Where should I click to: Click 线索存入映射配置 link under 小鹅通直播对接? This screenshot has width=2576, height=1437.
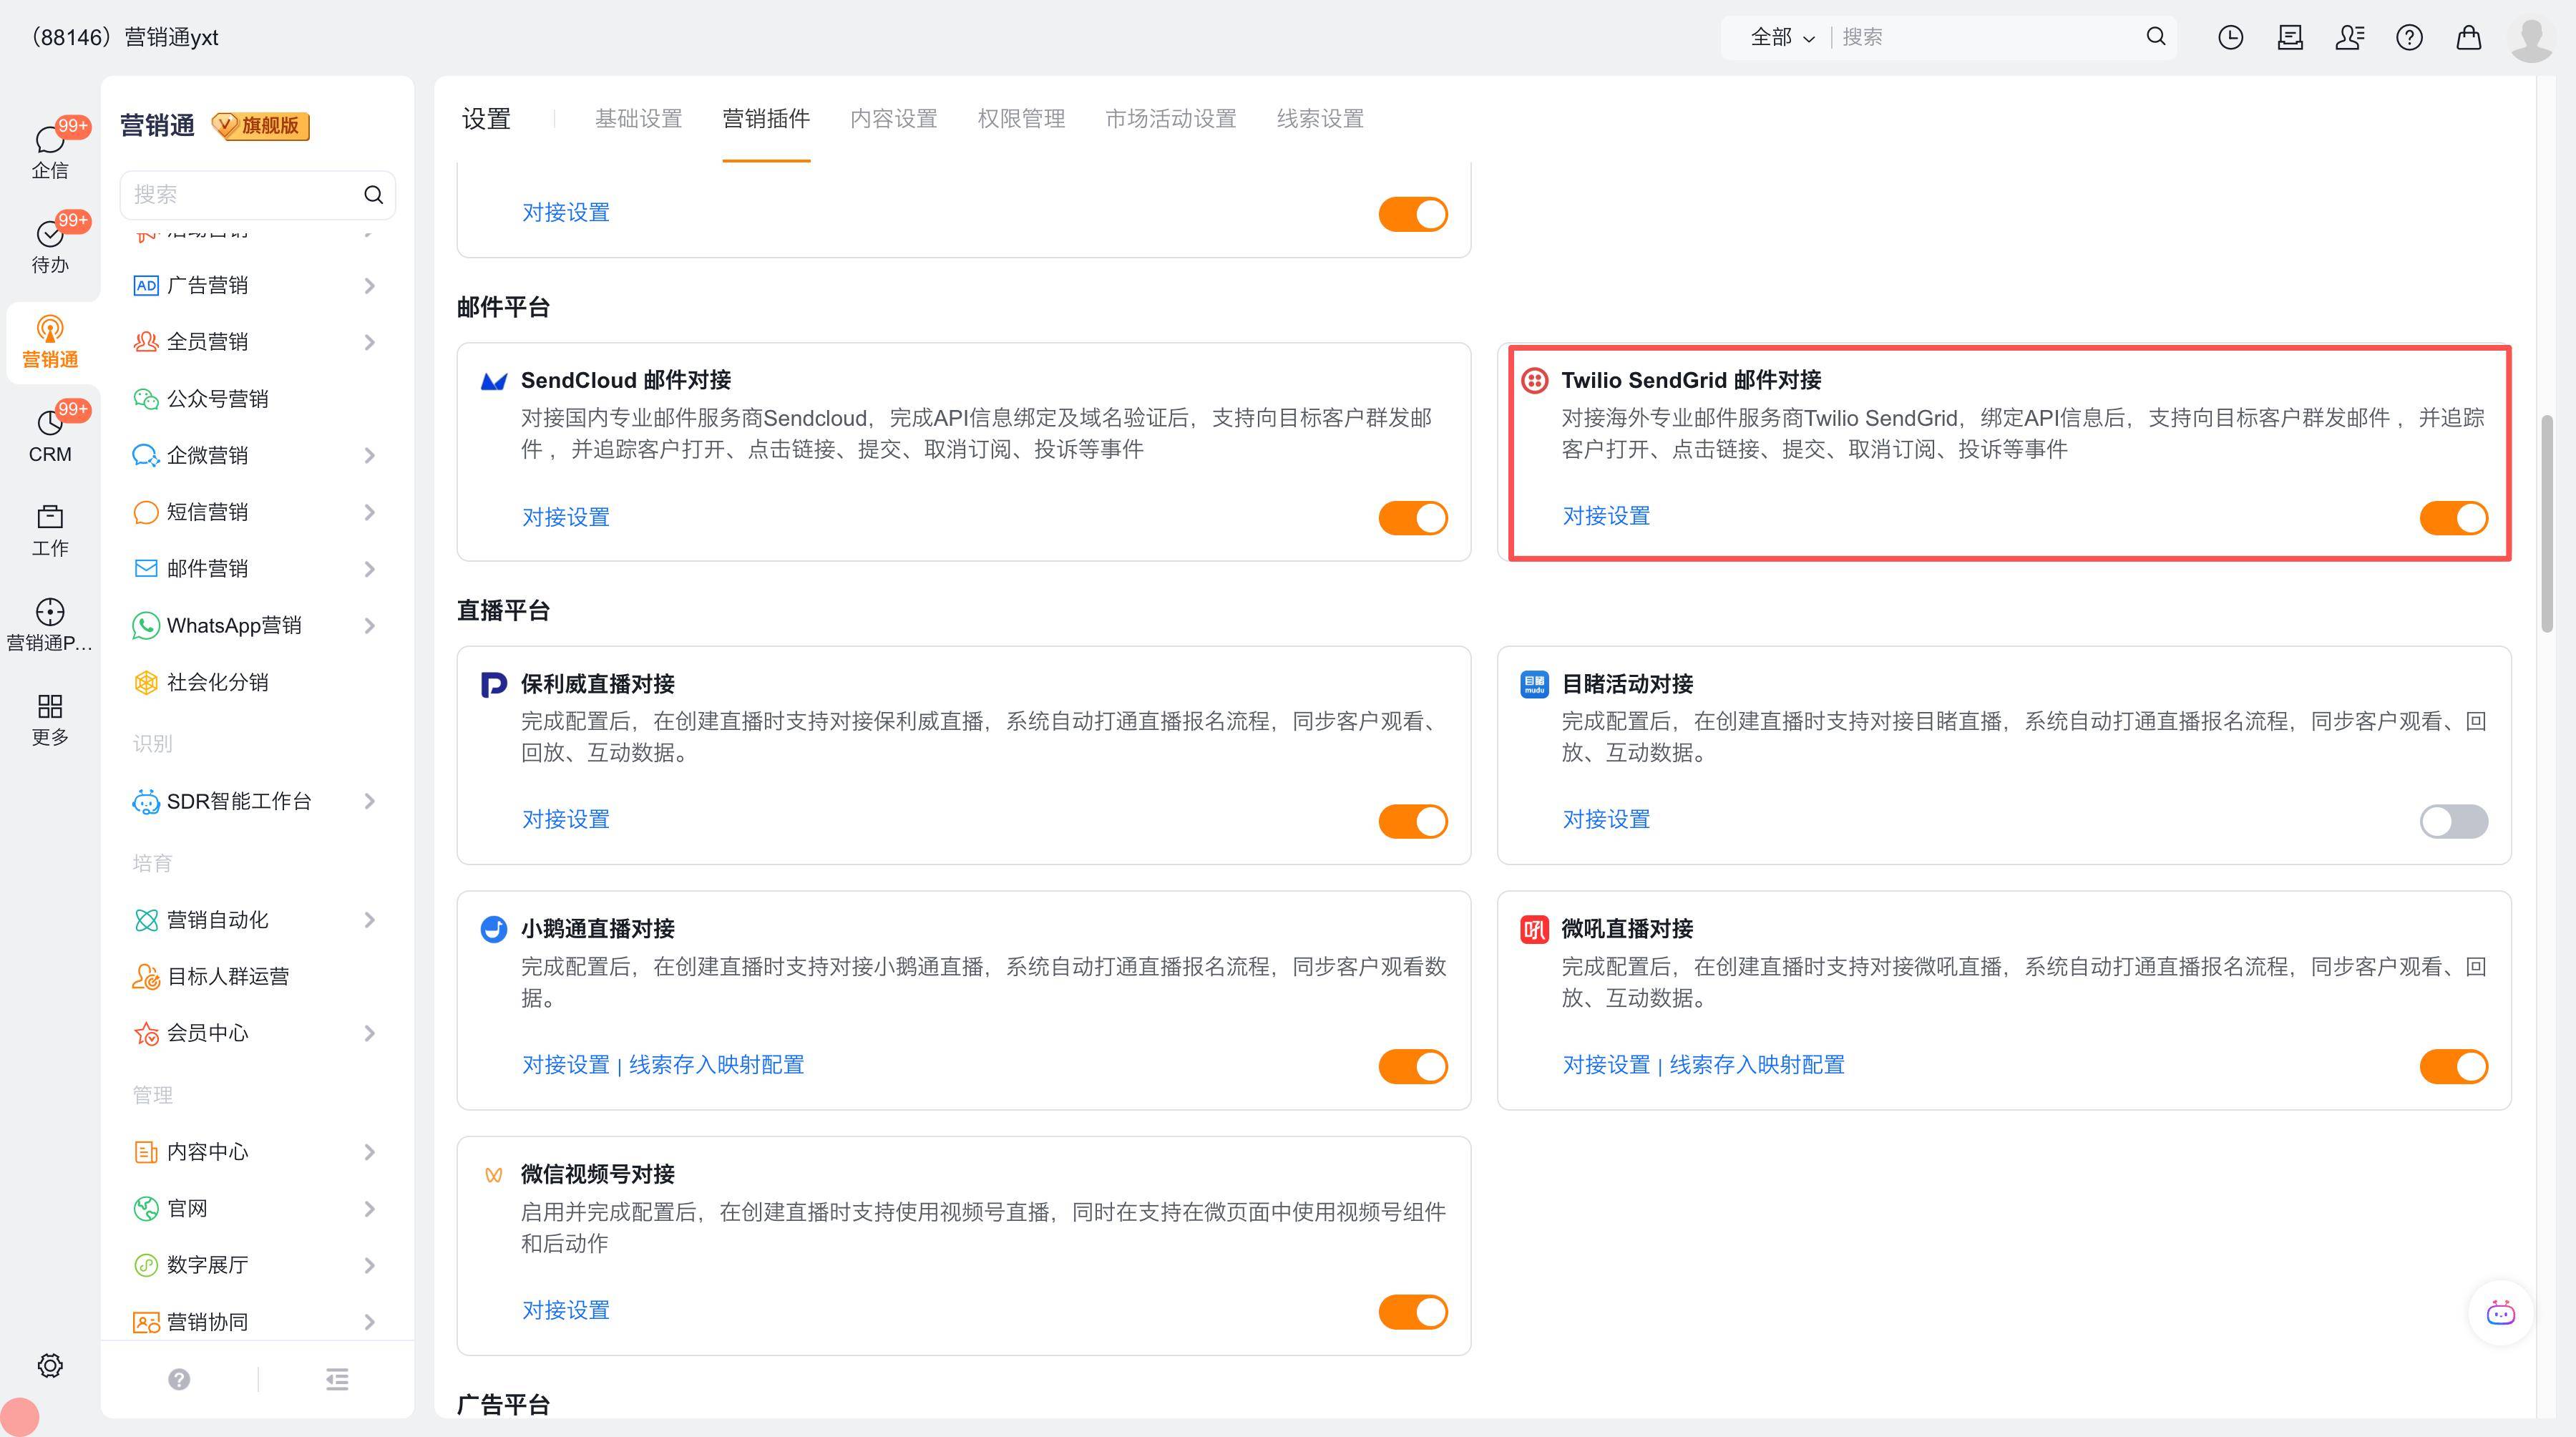click(x=716, y=1064)
